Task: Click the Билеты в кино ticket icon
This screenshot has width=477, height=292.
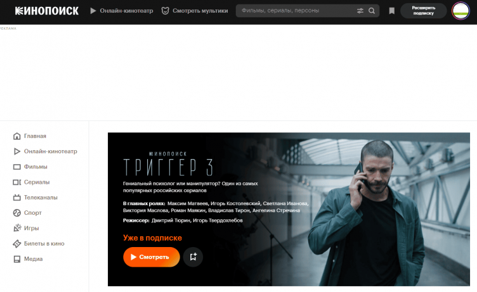Action: pos(16,244)
